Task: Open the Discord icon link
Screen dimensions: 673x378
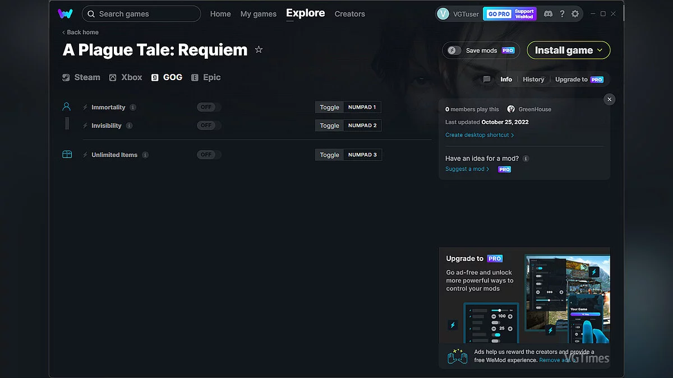Action: click(548, 14)
